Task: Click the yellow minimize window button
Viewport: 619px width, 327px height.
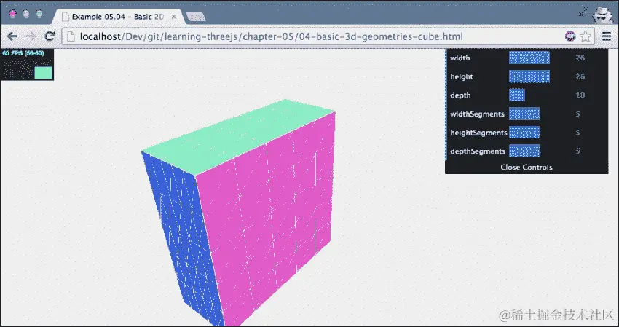Action: [x=26, y=14]
